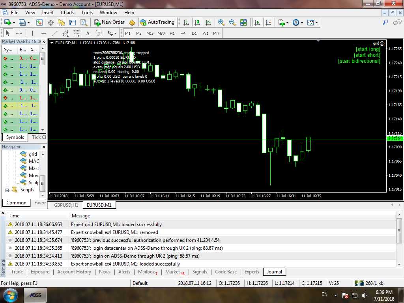Image resolution: width=404 pixels, height=303 pixels.
Task: Select the D1 timeframe
Action: (x=194, y=33)
